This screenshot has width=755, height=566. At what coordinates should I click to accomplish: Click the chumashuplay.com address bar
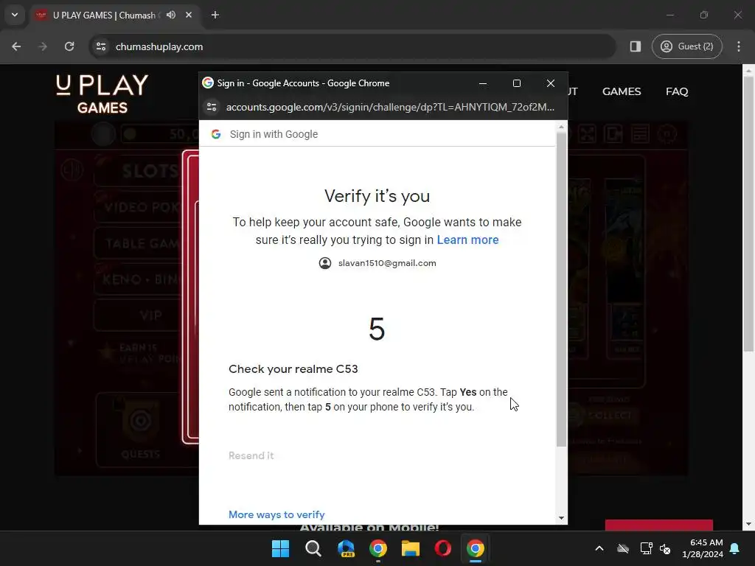(352, 46)
